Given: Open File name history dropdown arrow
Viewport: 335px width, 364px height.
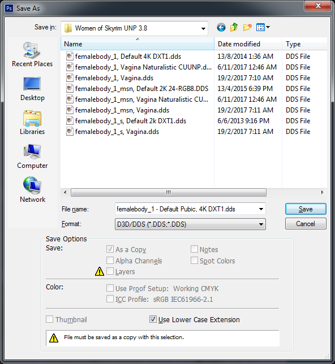Looking at the screenshot, I should tap(261, 209).
